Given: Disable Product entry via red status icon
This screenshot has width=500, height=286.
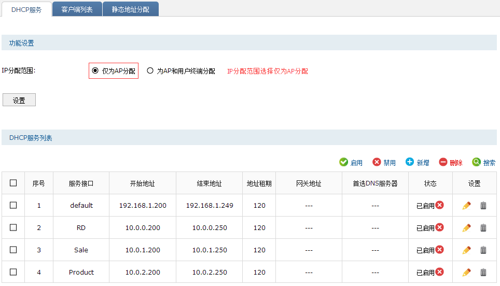Looking at the screenshot, I should pyautogui.click(x=440, y=271).
